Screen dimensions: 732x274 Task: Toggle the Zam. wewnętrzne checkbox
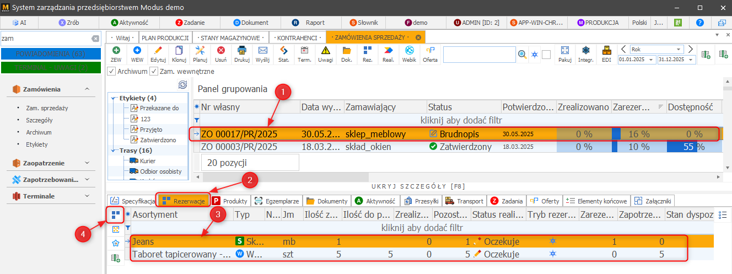tap(154, 71)
